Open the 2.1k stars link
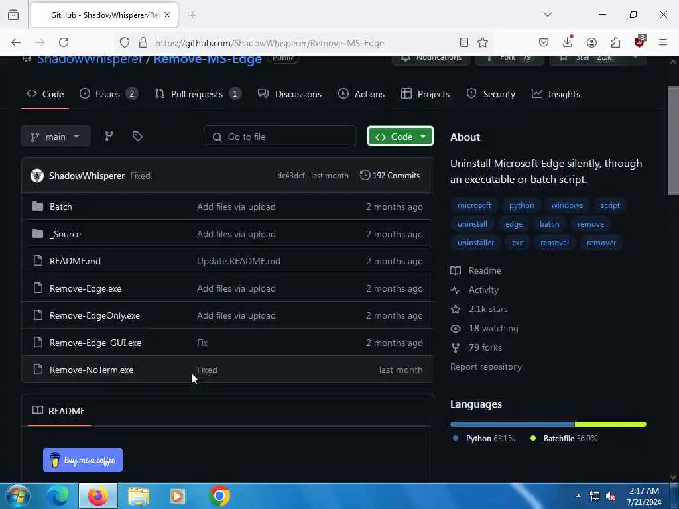This screenshot has width=679, height=509. tap(479, 309)
